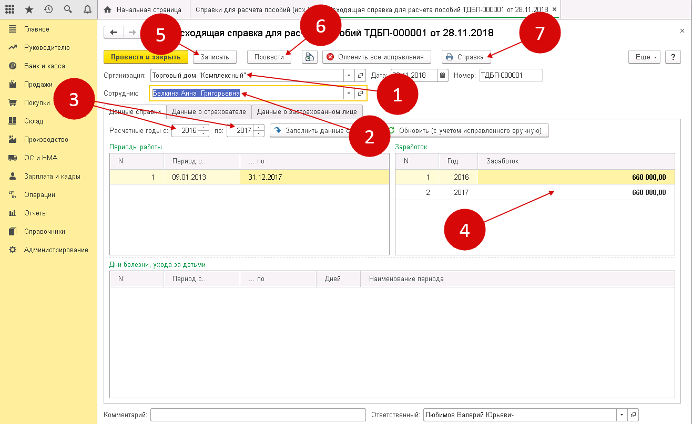Screen dimensions: 692x424
Task: Open the Еще actions menu
Action: [645, 57]
